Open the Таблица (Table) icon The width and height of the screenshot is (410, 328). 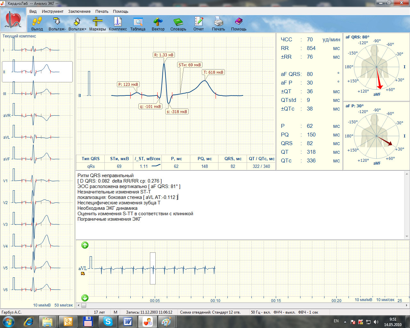(138, 22)
